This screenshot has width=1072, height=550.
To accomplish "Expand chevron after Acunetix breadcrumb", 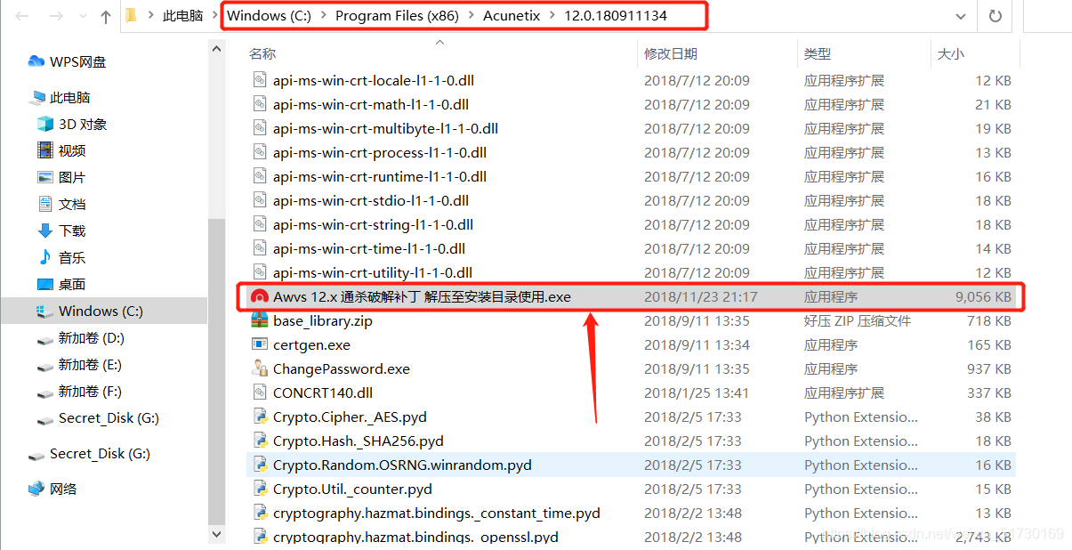I will coord(552,16).
